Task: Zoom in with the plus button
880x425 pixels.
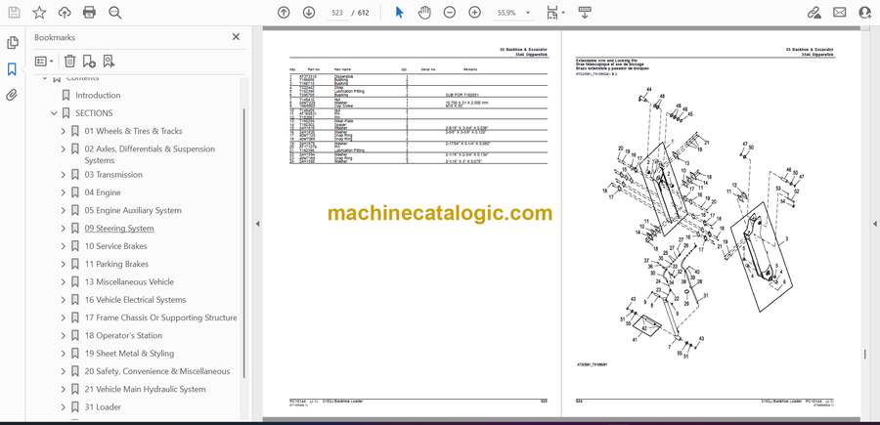Action: (475, 13)
